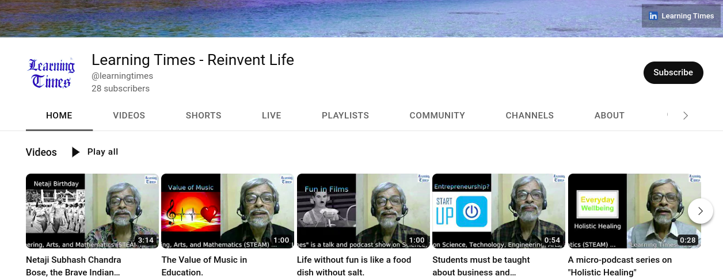
Task: Show more tabs using the tab bar chevron
Action: pyautogui.click(x=685, y=116)
